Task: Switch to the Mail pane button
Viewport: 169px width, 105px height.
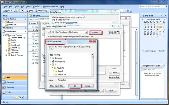Action: point(15,77)
